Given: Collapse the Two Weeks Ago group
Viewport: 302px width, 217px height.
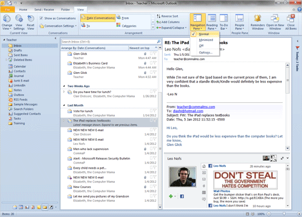Looking at the screenshot, I should click(64, 86).
